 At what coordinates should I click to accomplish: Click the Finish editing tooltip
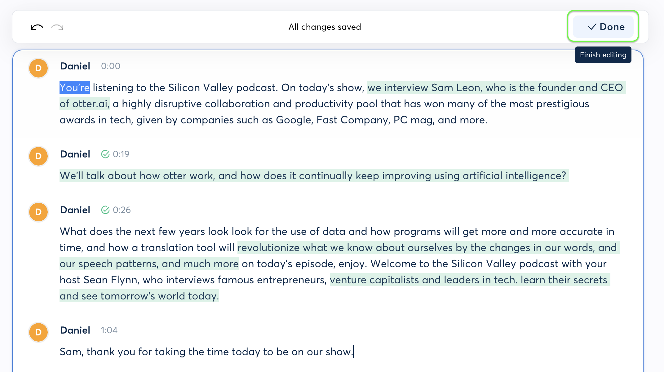603,55
